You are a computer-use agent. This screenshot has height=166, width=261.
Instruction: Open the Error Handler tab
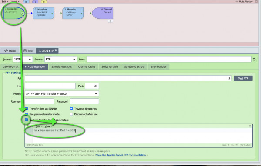coord(158,66)
